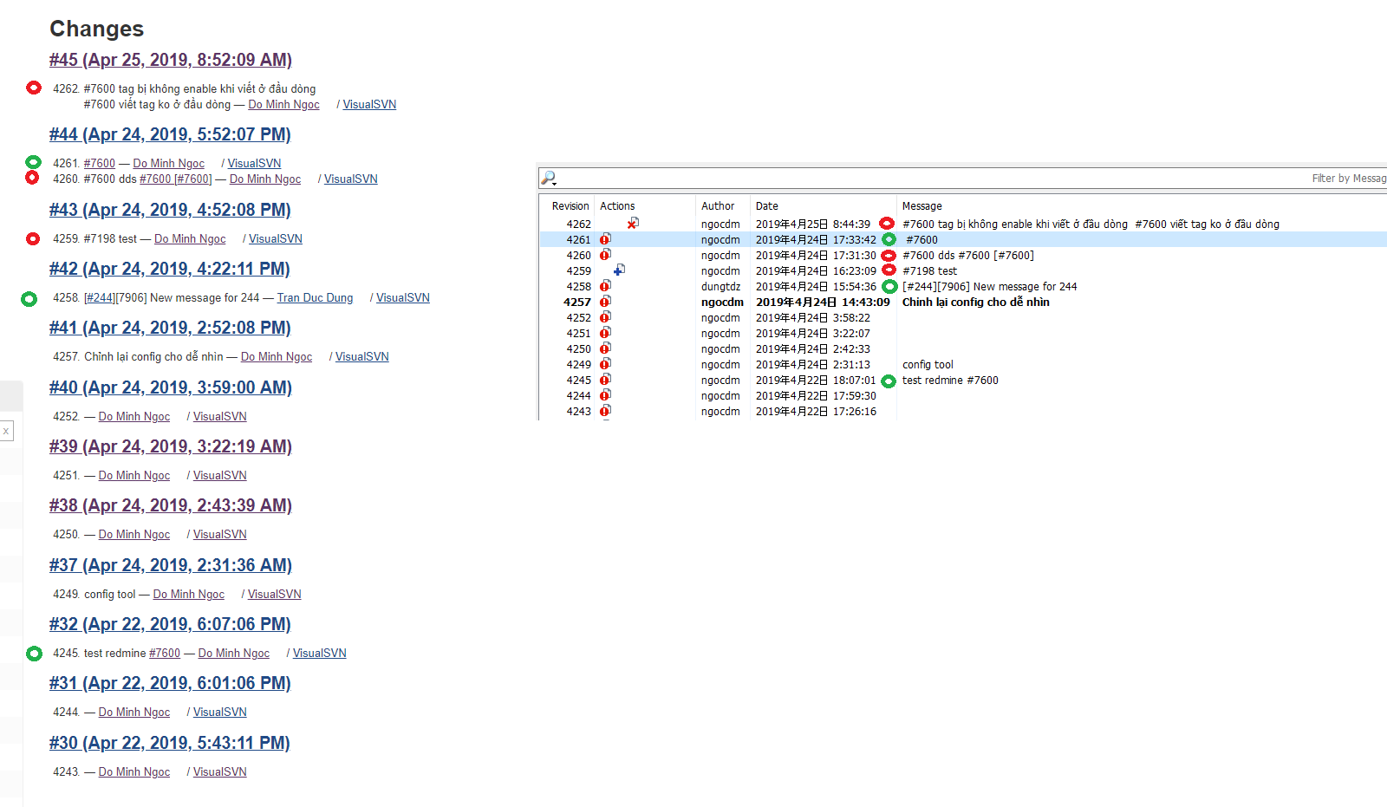Click the modified action icon for revision 4244
This screenshot has width=1387, height=807.
pos(605,395)
